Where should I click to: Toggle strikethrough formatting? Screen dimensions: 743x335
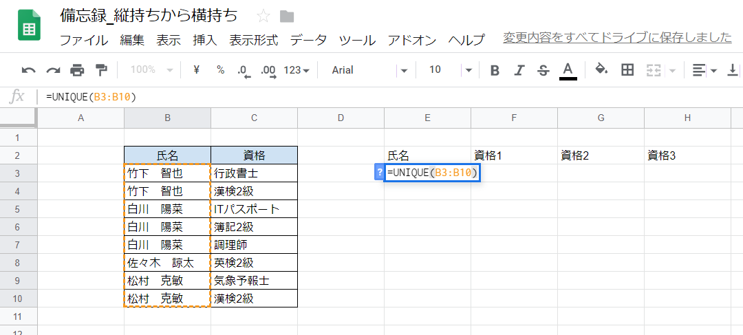543,71
